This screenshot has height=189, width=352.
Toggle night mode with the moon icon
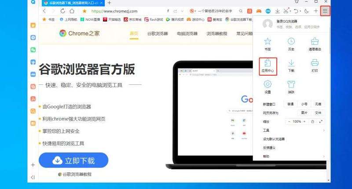coord(306,11)
